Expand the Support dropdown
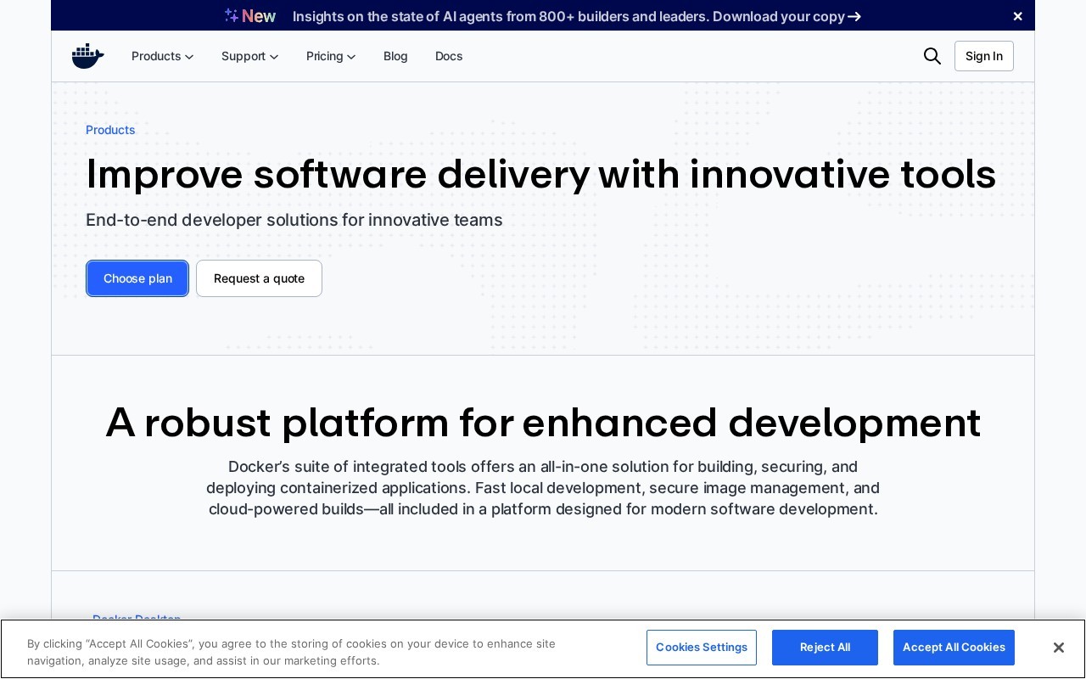The width and height of the screenshot is (1086, 679). (250, 56)
